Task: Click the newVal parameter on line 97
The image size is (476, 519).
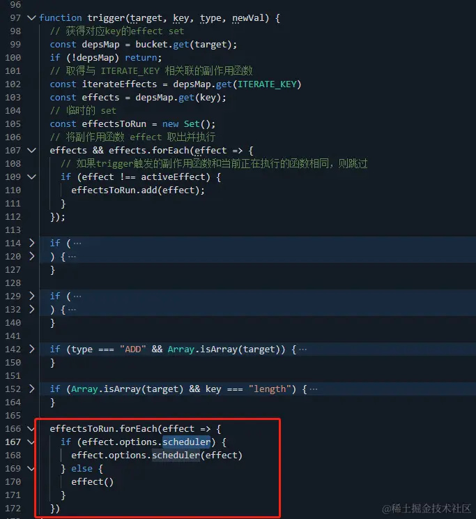Action: (x=248, y=18)
